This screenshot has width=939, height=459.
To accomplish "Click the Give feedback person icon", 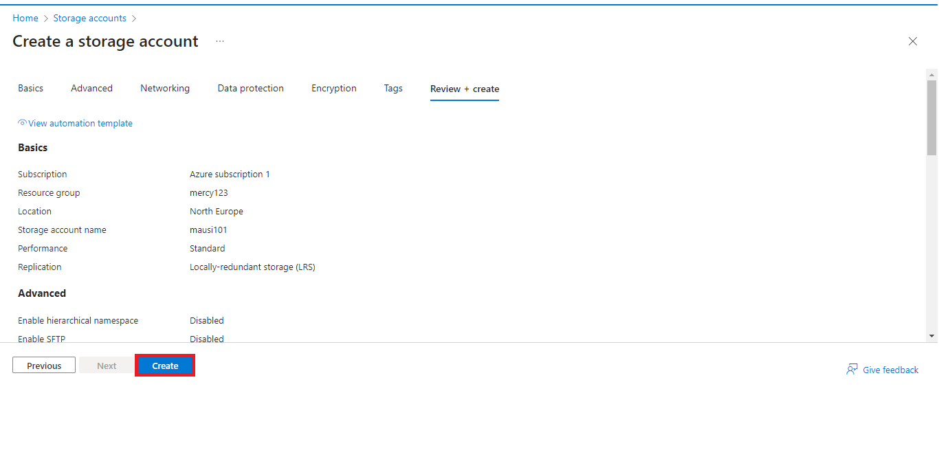I will (x=852, y=370).
